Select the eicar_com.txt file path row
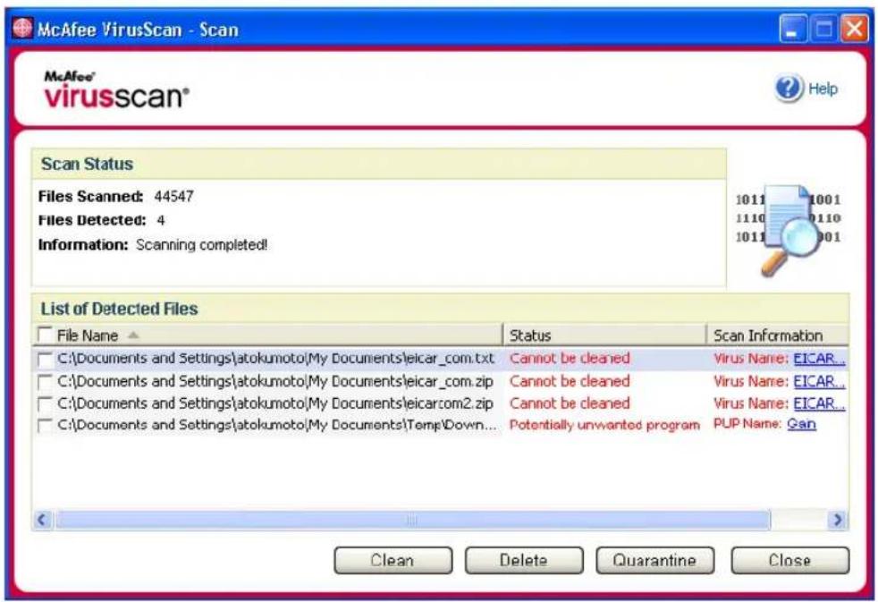Image resolution: width=878 pixels, height=602 pixels. tap(276, 359)
